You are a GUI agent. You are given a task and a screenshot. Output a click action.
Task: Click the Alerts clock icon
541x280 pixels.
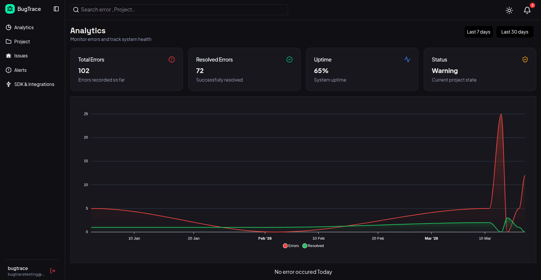9,70
